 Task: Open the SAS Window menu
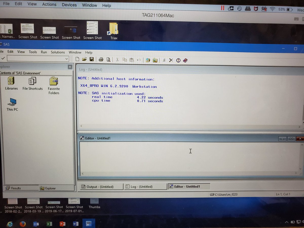pos(75,52)
